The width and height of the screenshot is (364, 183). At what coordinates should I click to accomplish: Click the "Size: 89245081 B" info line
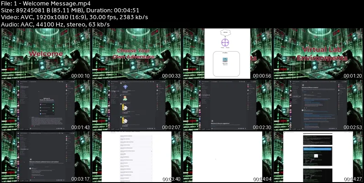70,10
